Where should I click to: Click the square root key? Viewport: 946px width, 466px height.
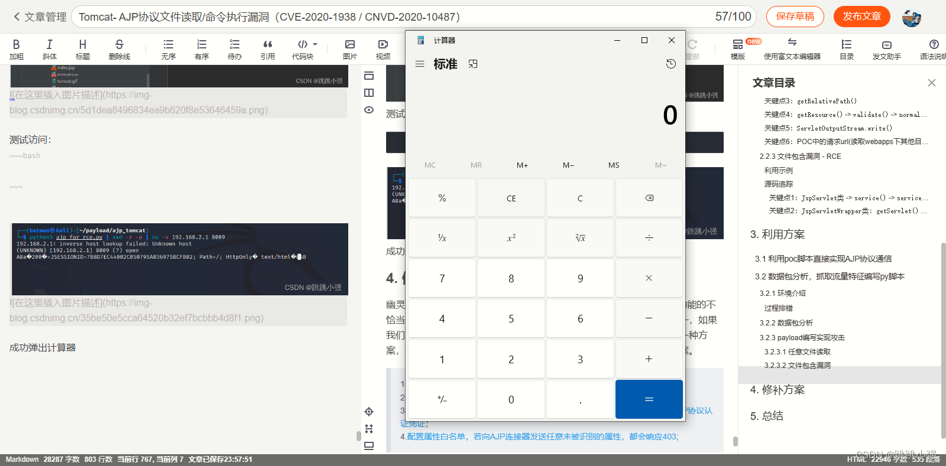click(580, 238)
